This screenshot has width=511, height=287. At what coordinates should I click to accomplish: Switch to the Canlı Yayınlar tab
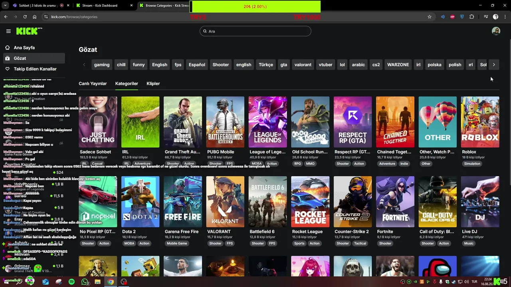point(93,83)
